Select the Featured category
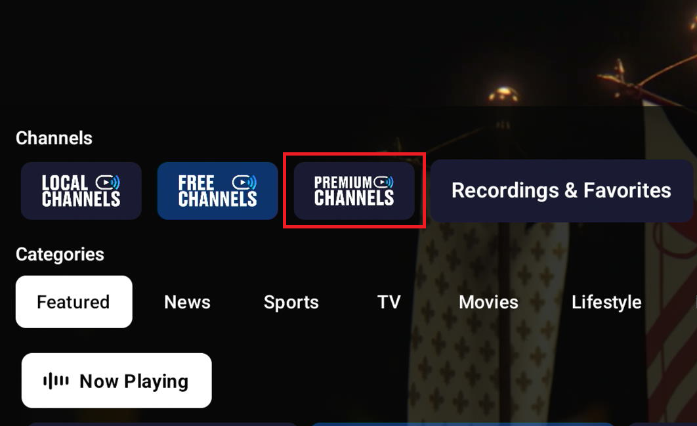Screen dimensions: 697x426 point(74,302)
